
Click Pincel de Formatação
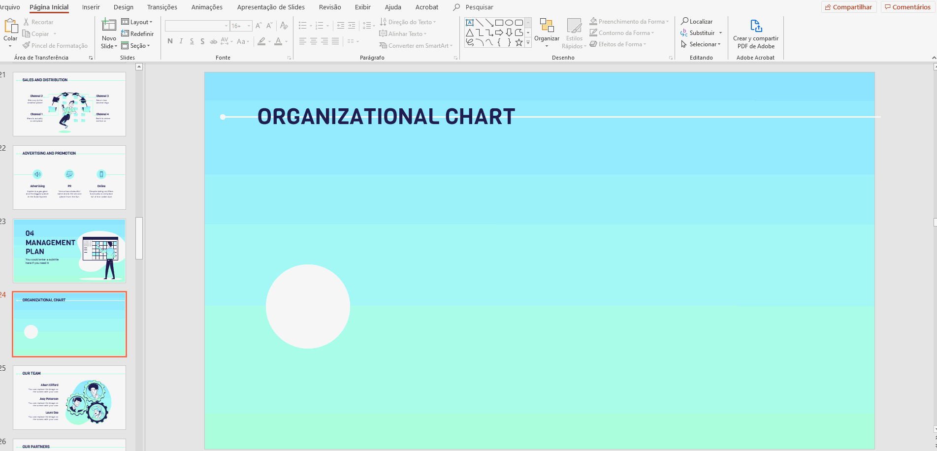point(55,46)
